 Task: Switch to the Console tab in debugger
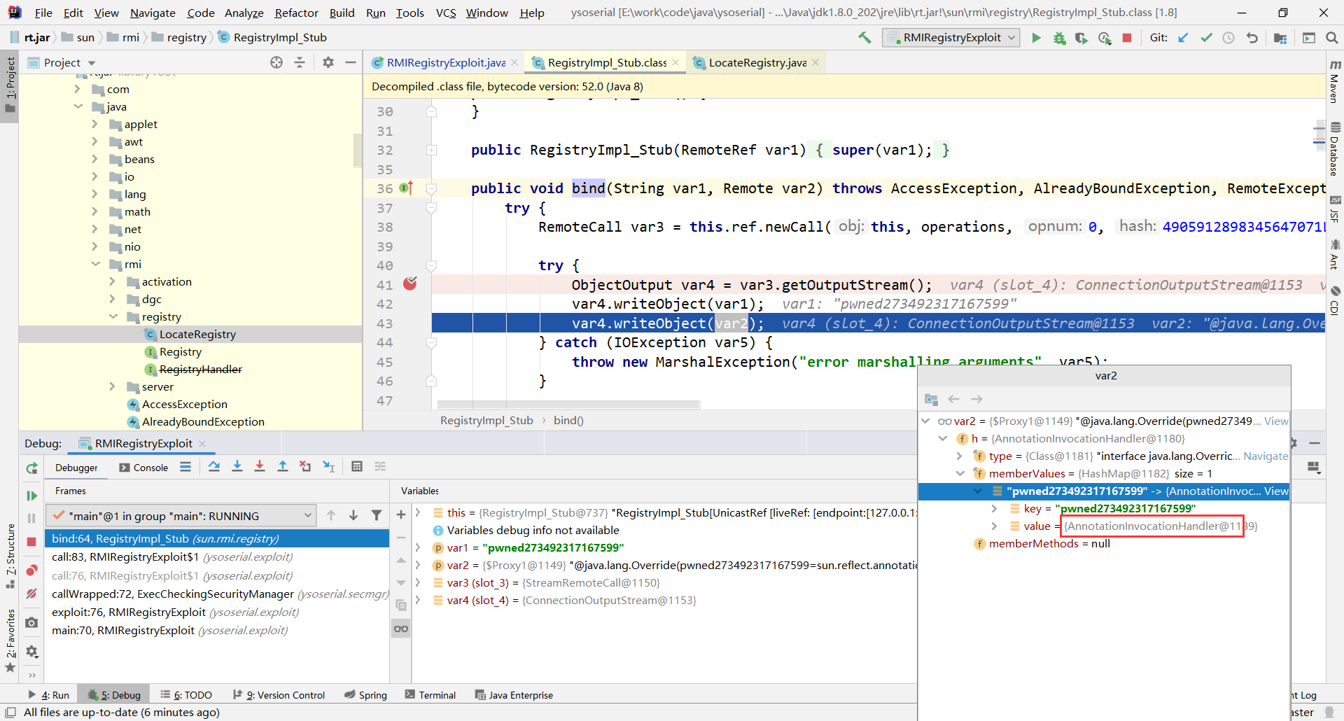(144, 468)
